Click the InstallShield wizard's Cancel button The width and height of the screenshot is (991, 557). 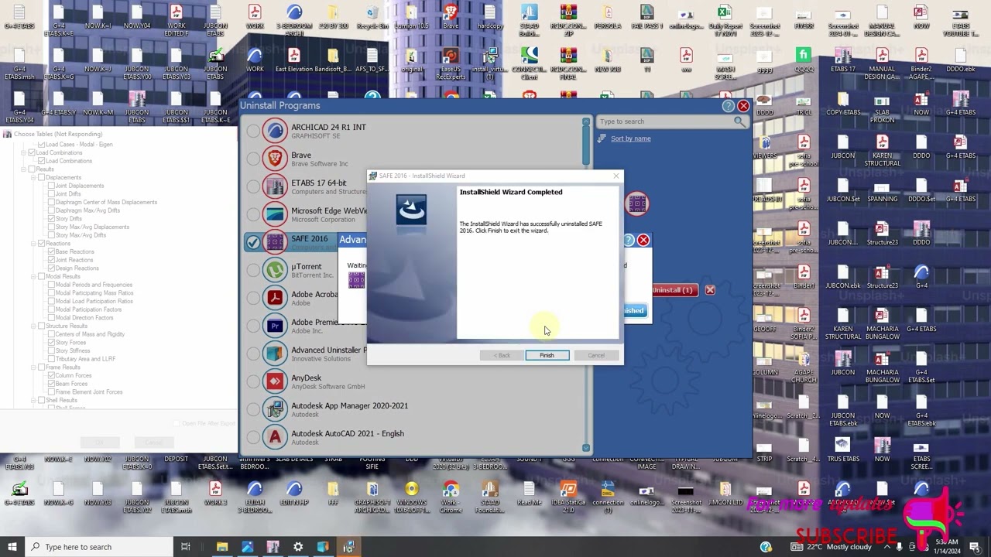point(596,355)
